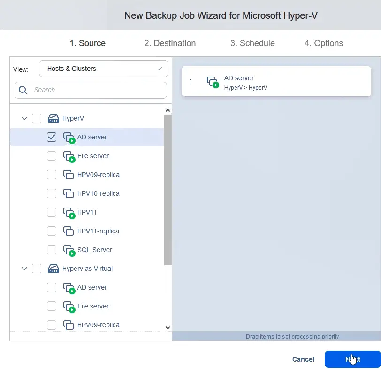This screenshot has height=377, width=381.
Task: Check the File server checkbox under Hyperv as Virtual
Action: (x=52, y=306)
